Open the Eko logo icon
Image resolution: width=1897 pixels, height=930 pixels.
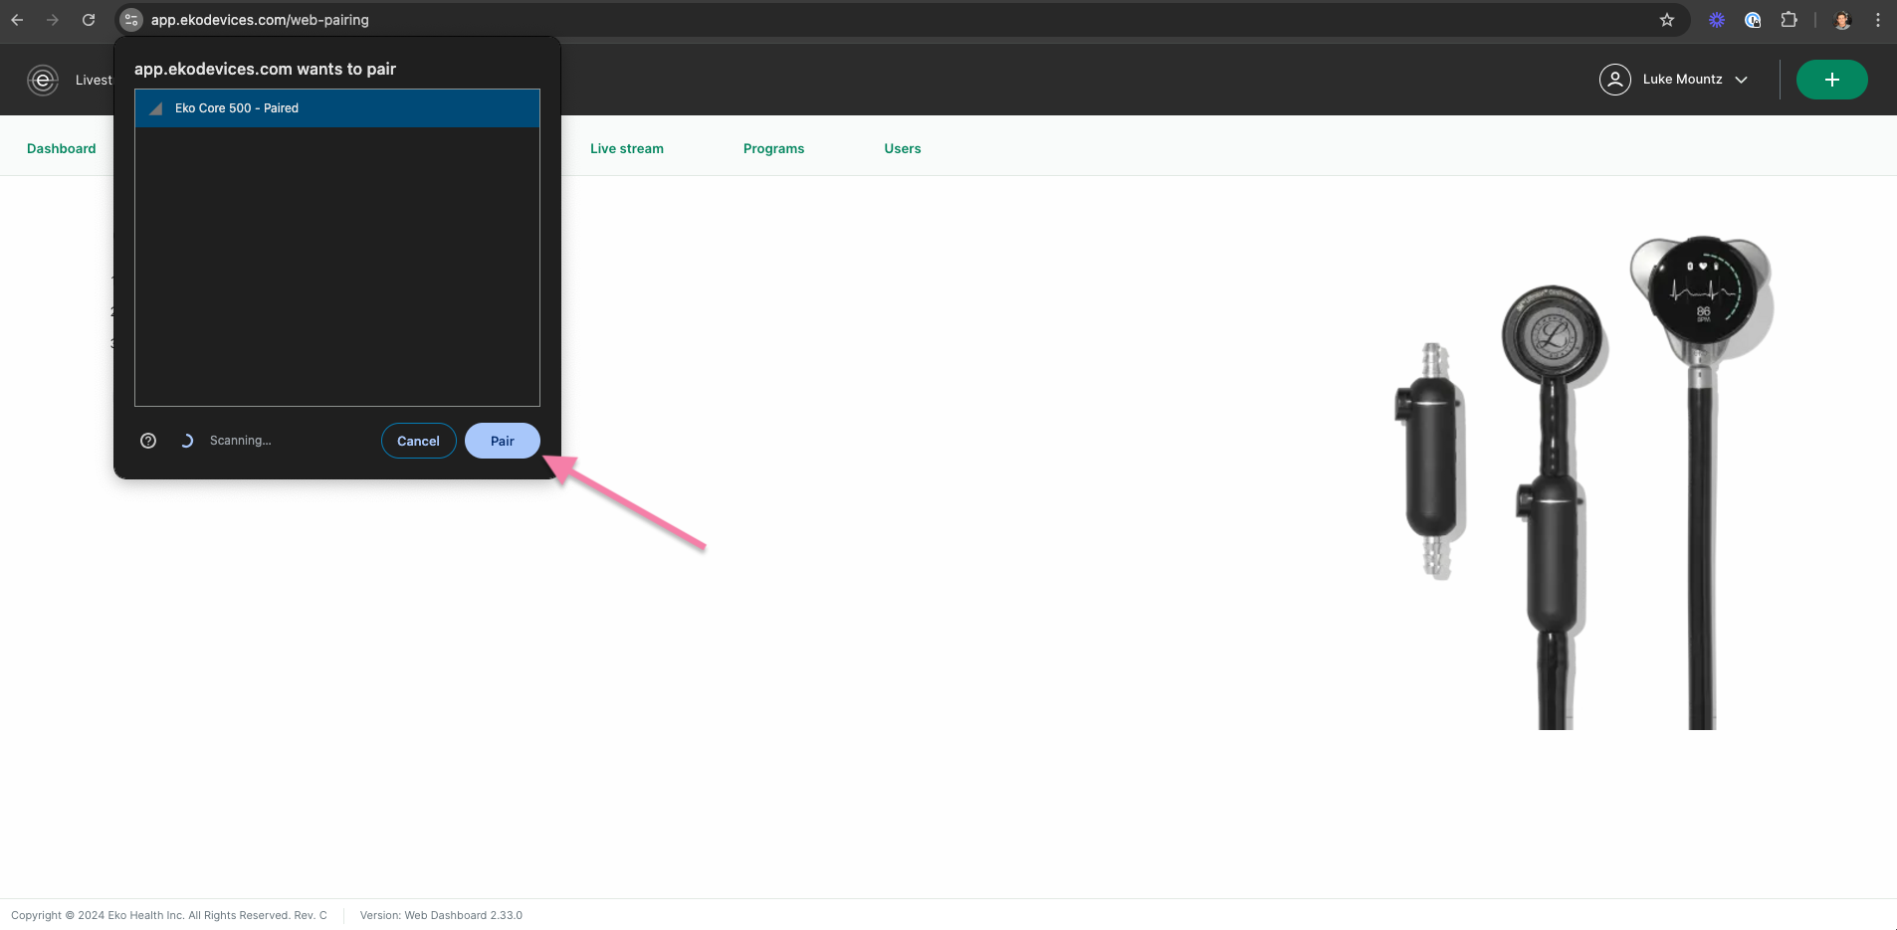42,80
